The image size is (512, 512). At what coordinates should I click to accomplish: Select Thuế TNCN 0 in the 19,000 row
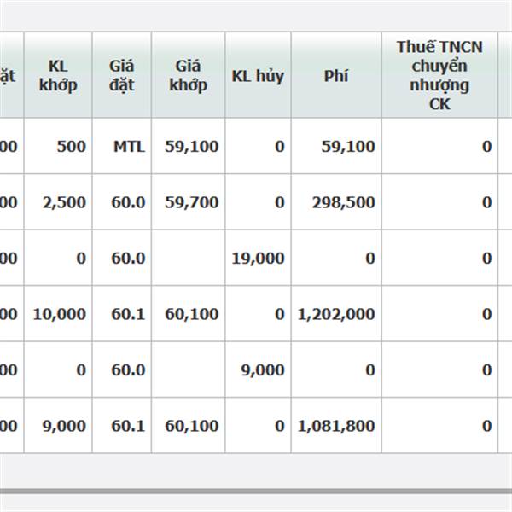pyautogui.click(x=439, y=258)
